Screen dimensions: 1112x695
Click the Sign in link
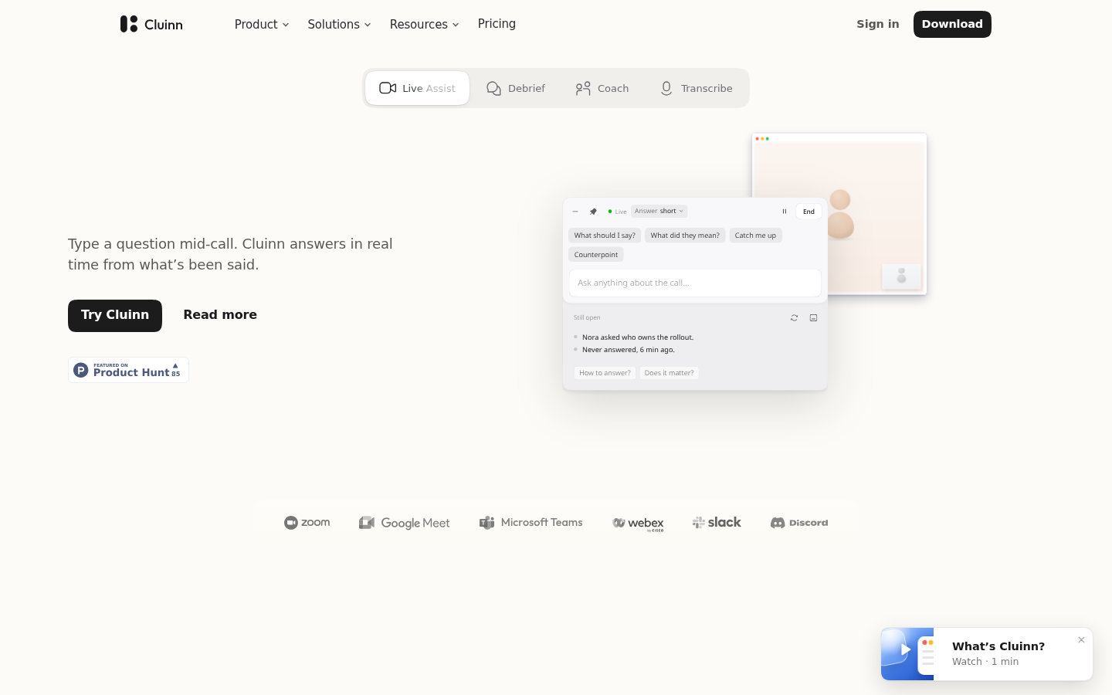(x=878, y=24)
